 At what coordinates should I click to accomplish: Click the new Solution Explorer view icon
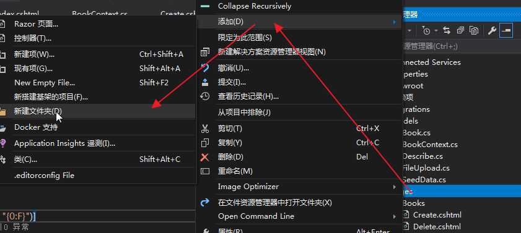pos(205,52)
